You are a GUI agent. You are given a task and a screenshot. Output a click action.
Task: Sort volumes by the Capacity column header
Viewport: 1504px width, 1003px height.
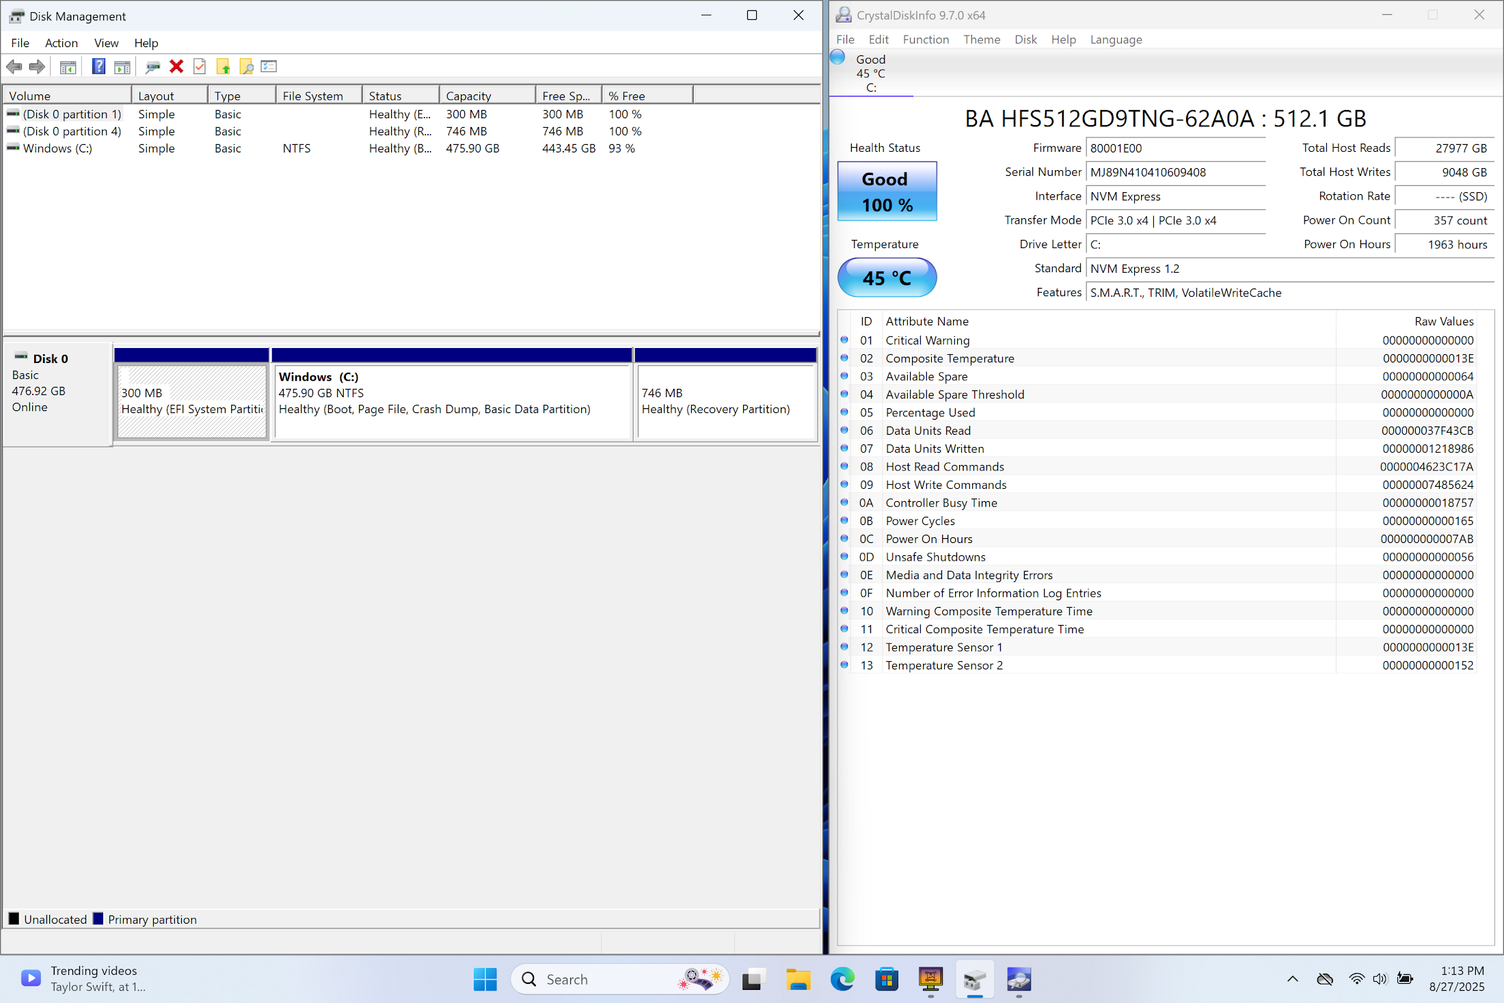tap(487, 95)
